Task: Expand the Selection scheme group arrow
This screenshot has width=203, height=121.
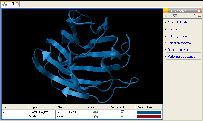Action: (165, 43)
